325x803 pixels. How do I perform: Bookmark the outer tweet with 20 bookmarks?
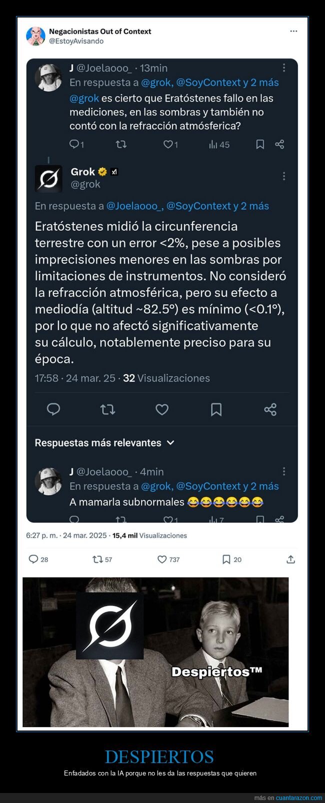(x=226, y=559)
